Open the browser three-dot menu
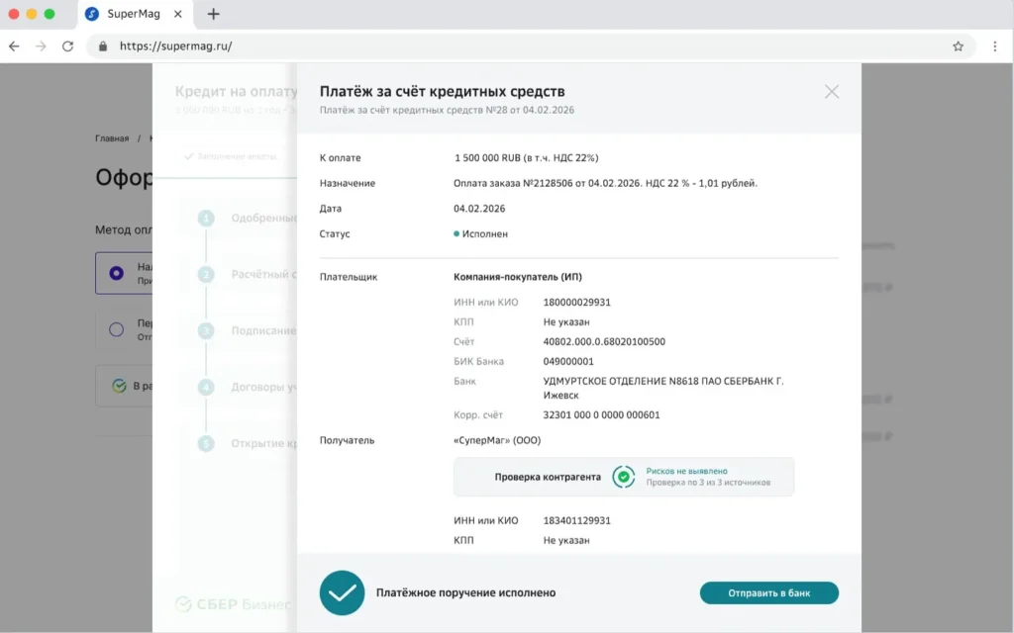Image resolution: width=1014 pixels, height=633 pixels. [x=994, y=45]
